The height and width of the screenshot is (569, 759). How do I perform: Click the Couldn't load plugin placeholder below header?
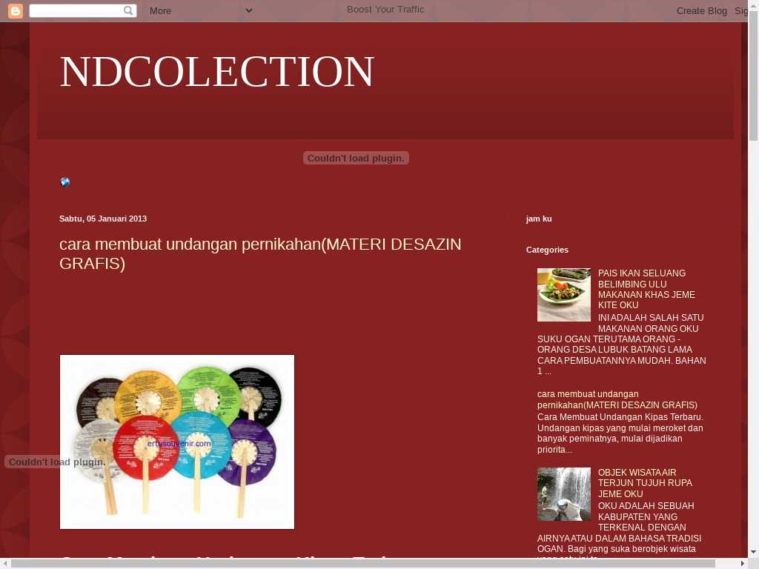pyautogui.click(x=356, y=158)
